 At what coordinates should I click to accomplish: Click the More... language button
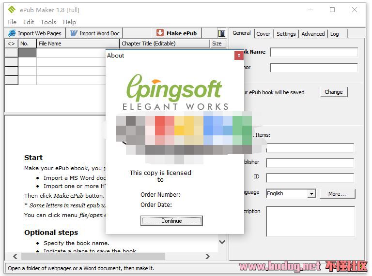point(337,194)
